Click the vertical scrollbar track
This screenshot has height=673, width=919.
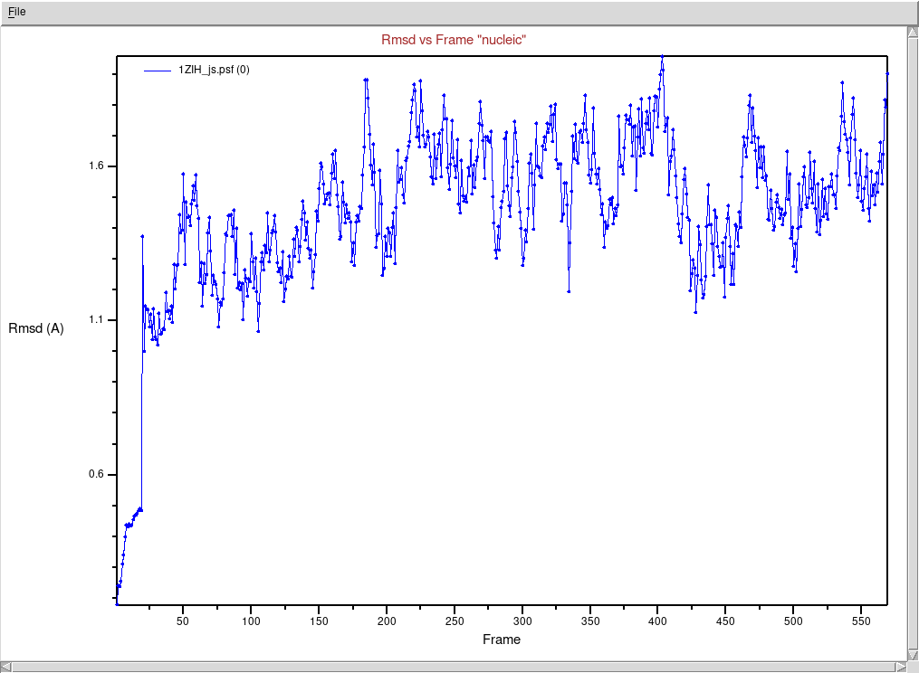click(x=913, y=343)
